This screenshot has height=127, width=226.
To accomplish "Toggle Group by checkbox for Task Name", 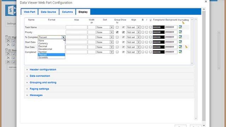I will (x=117, y=27).
